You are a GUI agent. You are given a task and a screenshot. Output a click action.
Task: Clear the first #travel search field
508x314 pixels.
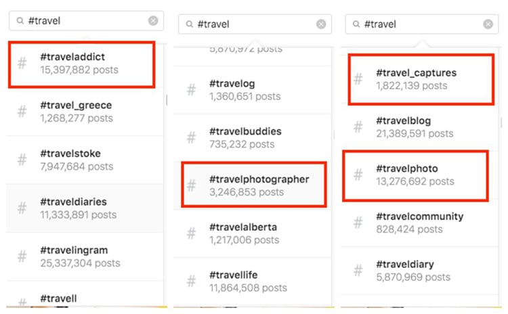pyautogui.click(x=153, y=20)
